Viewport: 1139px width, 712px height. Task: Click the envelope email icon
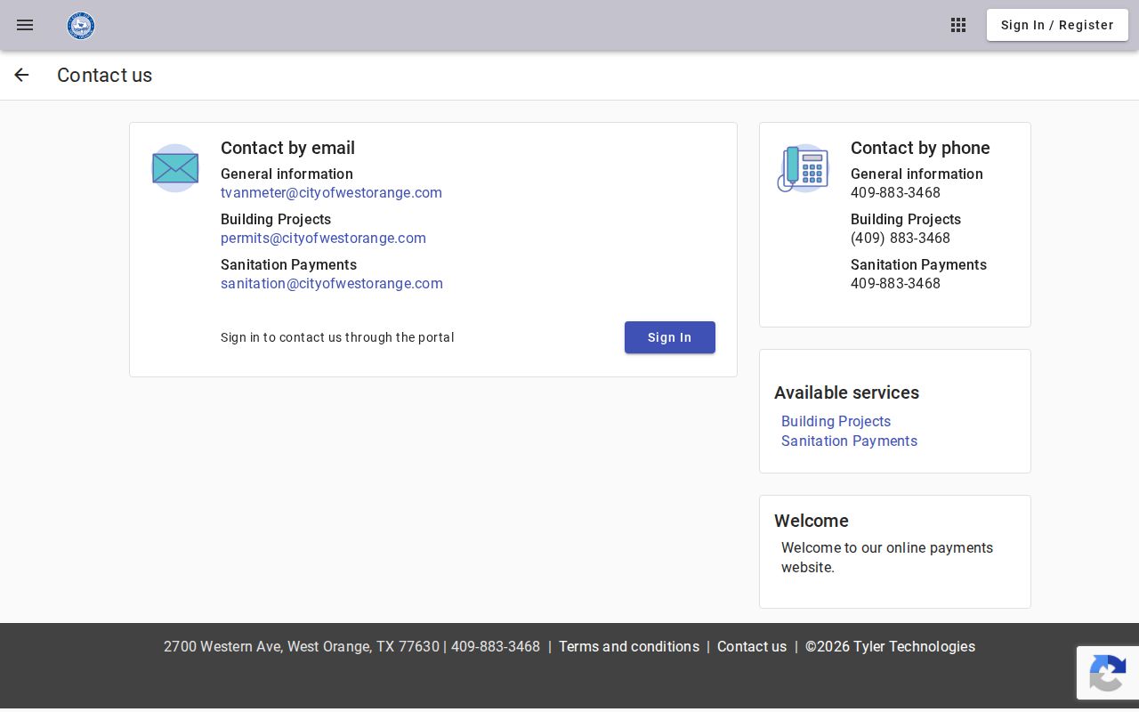click(175, 168)
